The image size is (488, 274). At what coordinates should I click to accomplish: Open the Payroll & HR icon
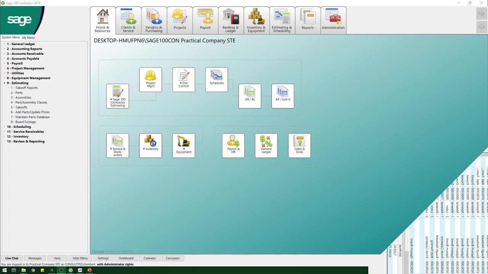tap(233, 145)
